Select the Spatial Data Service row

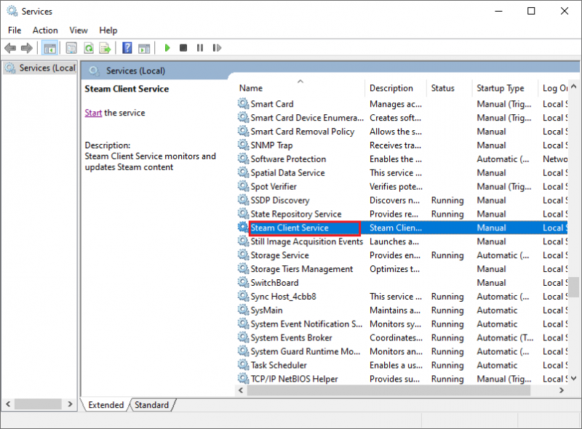pos(402,172)
